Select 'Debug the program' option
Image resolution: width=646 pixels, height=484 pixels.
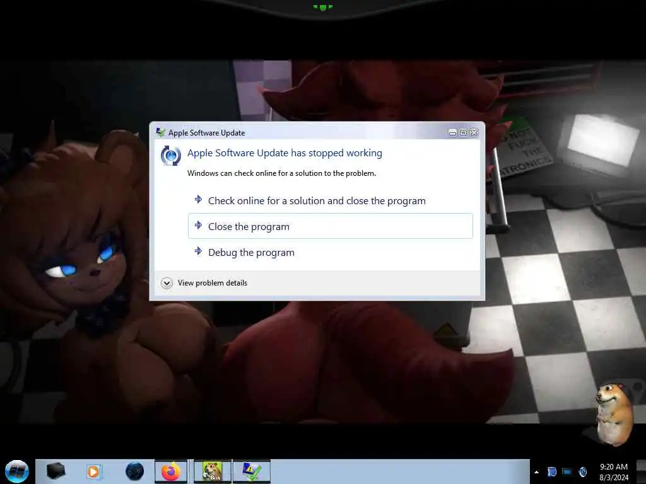330,252
